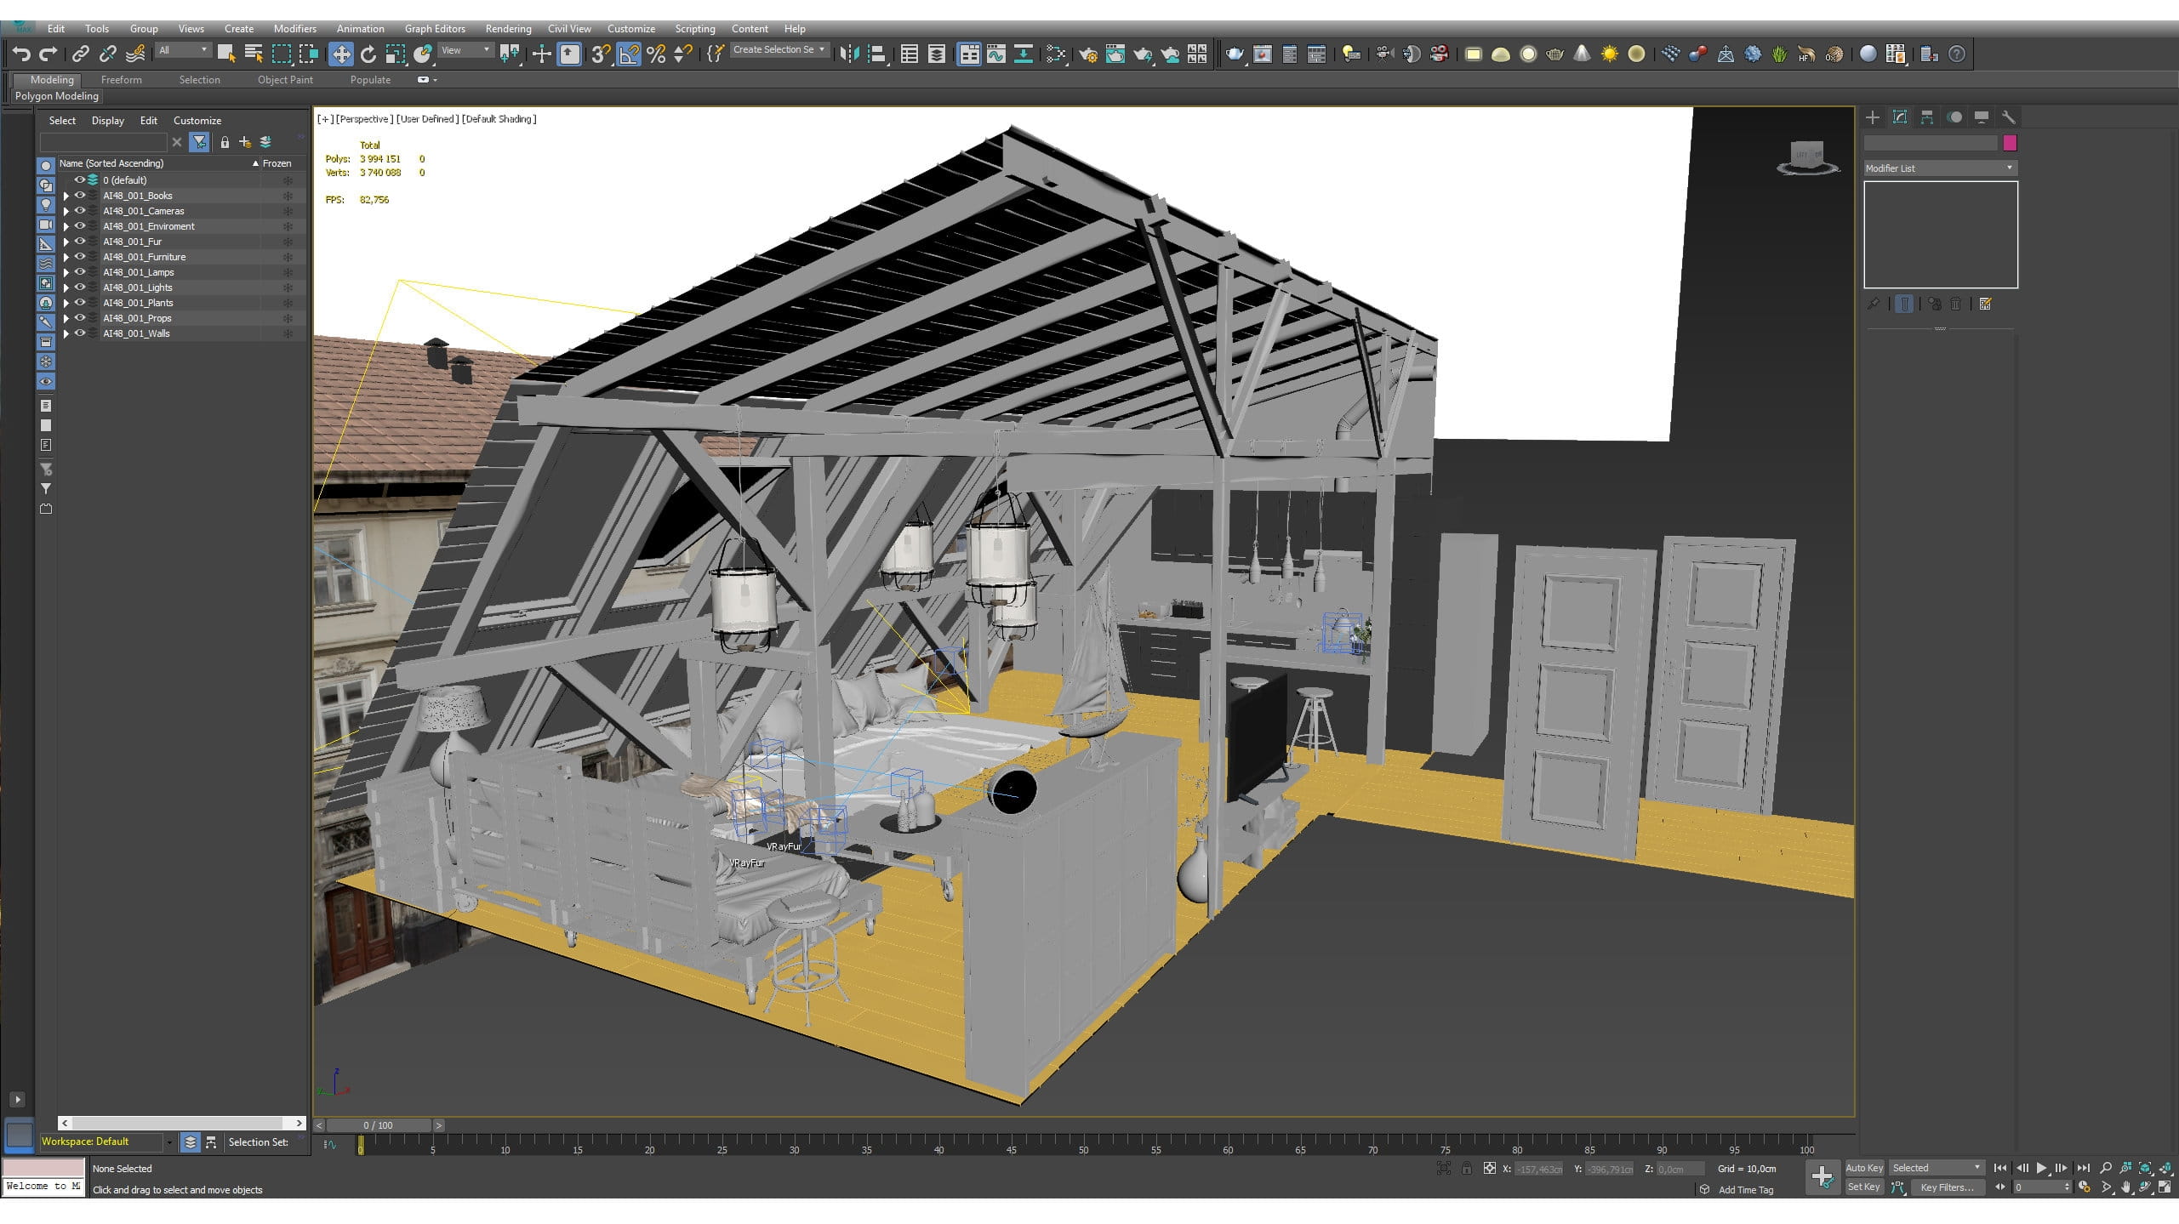The image size is (2179, 1224).
Task: Click the Set Key button
Action: point(1863,1187)
